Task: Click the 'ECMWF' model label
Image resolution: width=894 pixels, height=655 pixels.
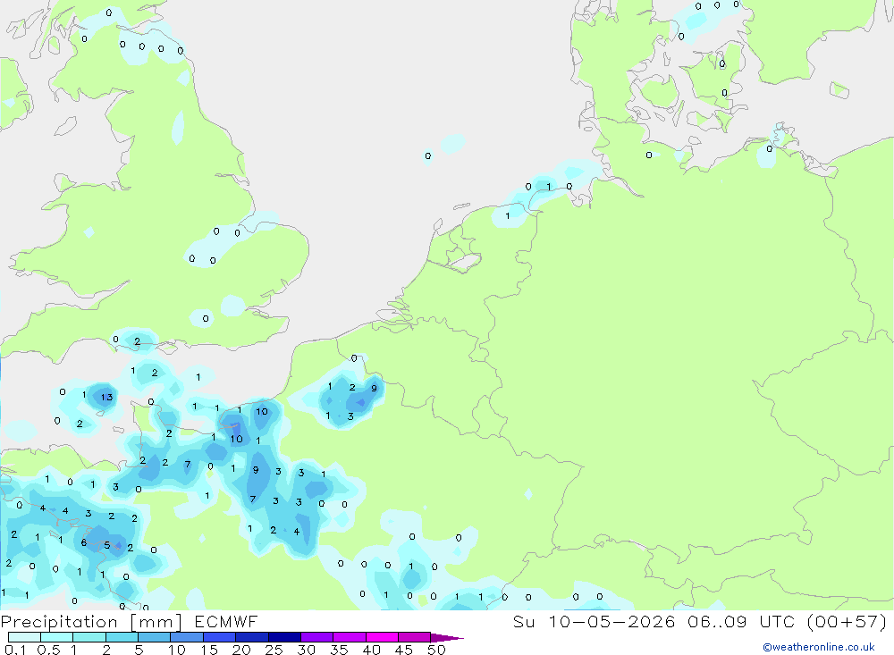Action: coord(226,622)
